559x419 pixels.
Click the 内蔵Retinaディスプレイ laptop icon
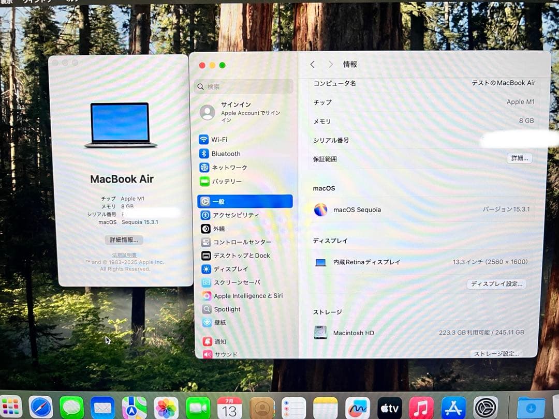click(320, 263)
